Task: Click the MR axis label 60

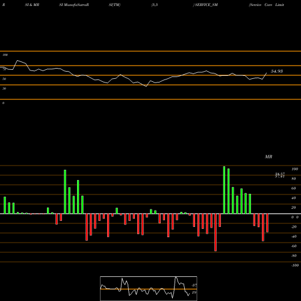Action: point(294,188)
